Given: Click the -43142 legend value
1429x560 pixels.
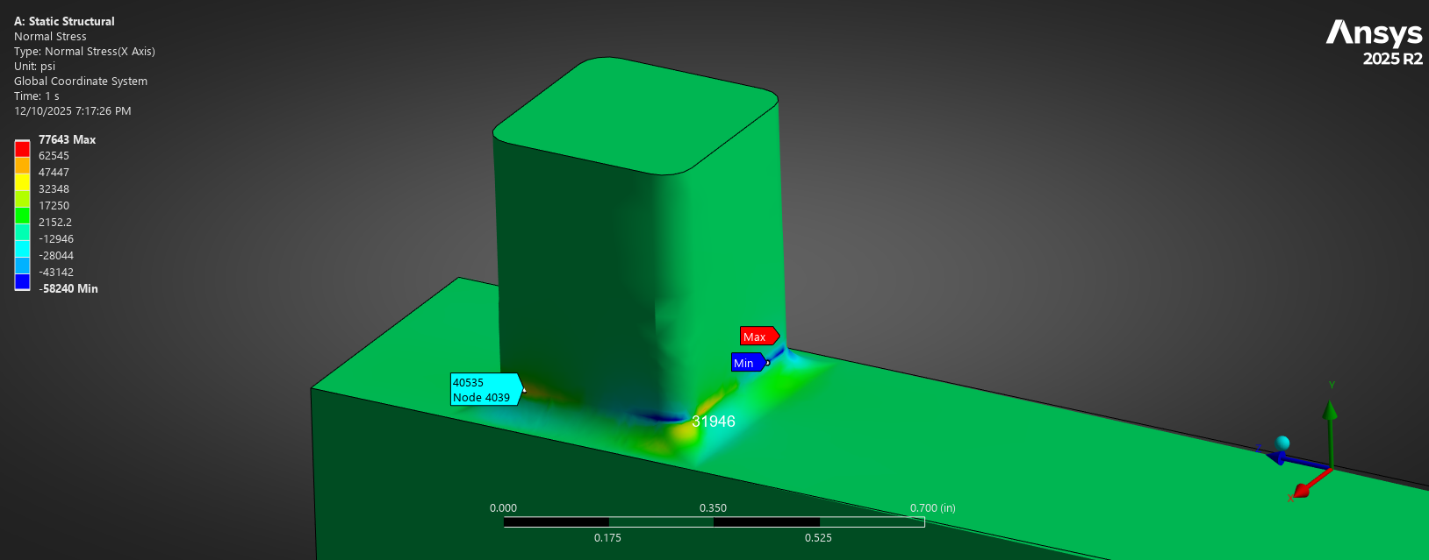Looking at the screenshot, I should tap(56, 273).
